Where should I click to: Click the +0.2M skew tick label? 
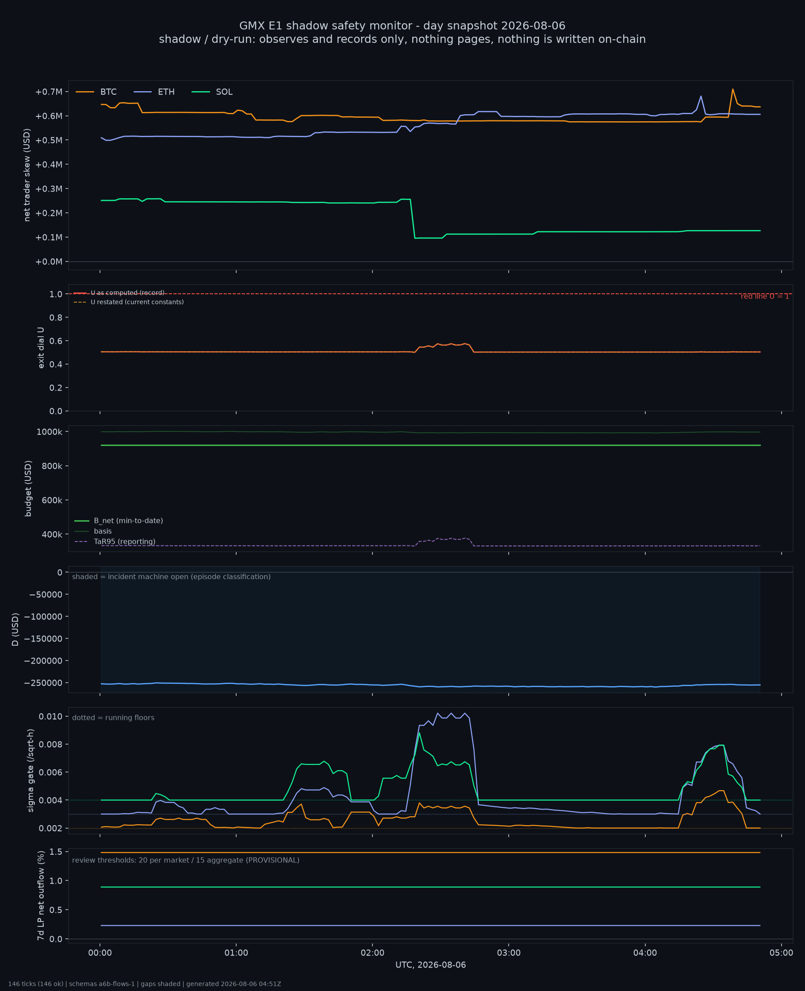[49, 213]
